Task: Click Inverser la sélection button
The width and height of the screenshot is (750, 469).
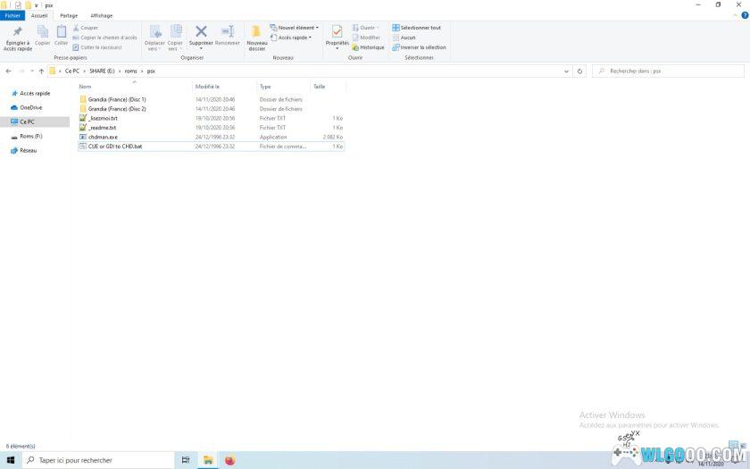Action: click(x=419, y=47)
